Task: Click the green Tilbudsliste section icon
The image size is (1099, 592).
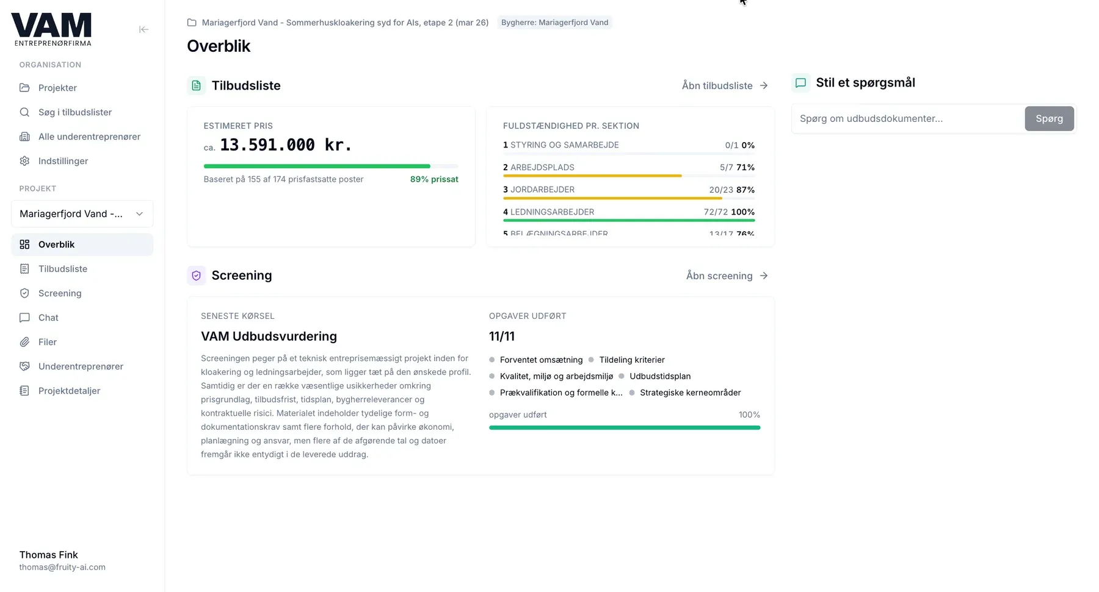Action: 196,85
